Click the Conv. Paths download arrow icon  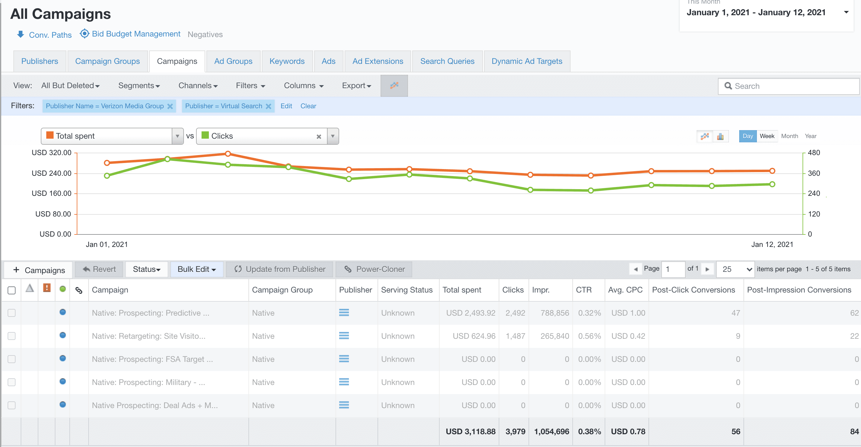click(x=20, y=34)
